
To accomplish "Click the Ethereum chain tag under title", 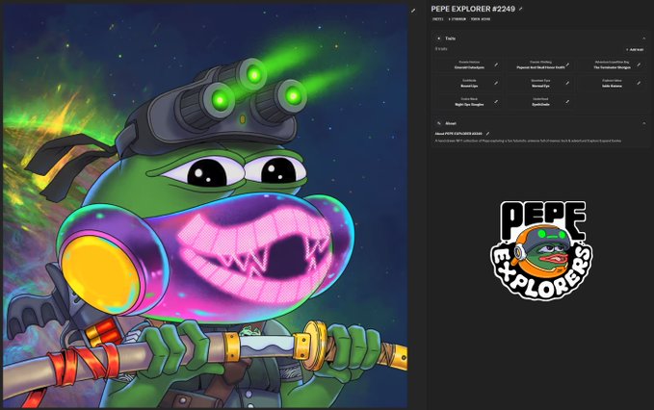I will [458, 19].
